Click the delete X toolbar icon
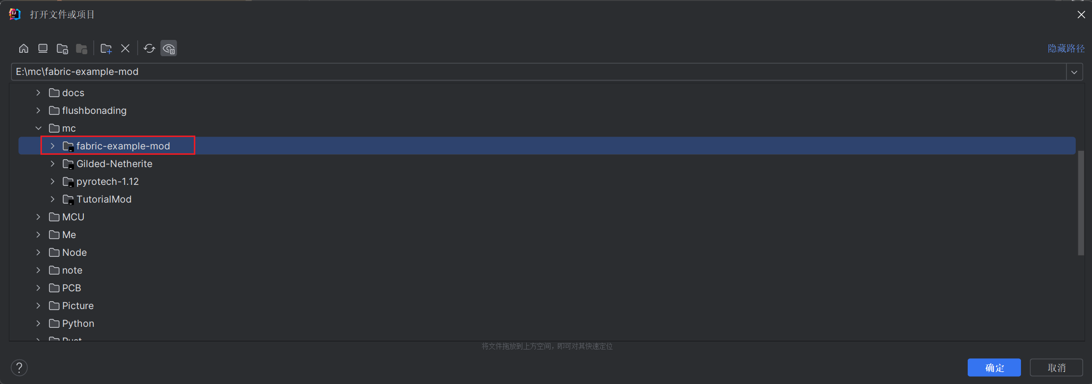The image size is (1092, 384). click(x=125, y=48)
